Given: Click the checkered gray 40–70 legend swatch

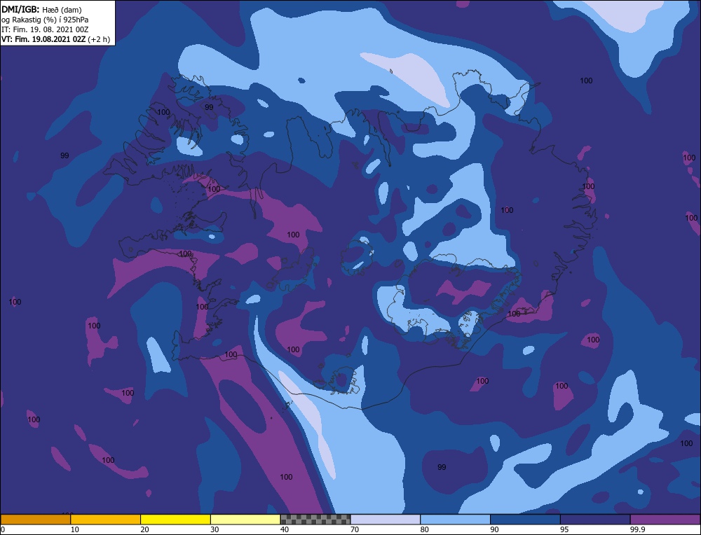Looking at the screenshot, I should click(x=315, y=520).
